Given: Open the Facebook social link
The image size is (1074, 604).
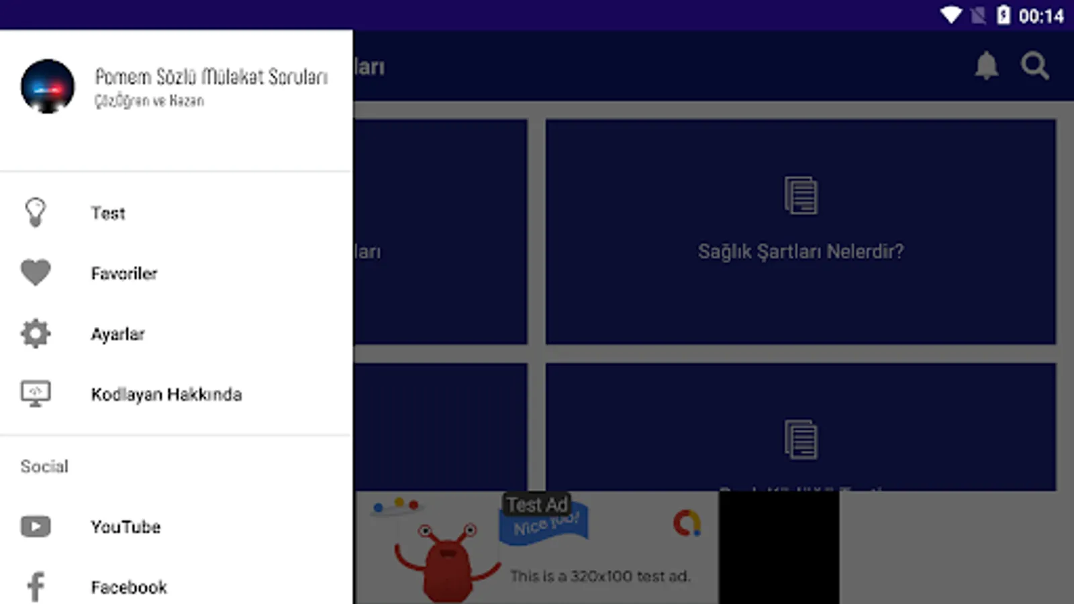Looking at the screenshot, I should coord(176,587).
